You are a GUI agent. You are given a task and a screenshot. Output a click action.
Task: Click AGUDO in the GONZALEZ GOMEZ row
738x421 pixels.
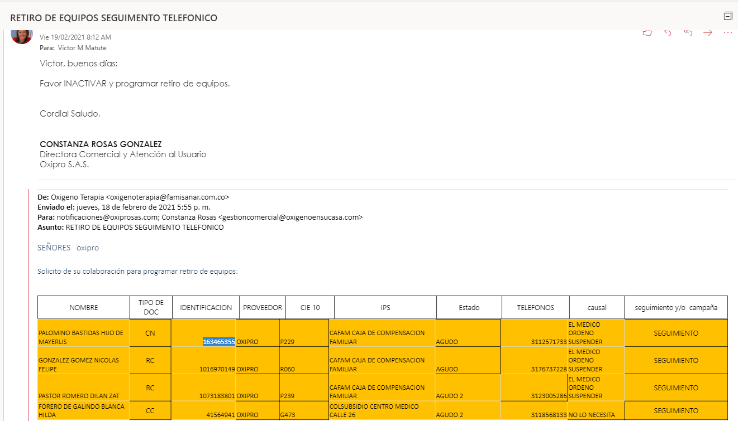point(447,369)
